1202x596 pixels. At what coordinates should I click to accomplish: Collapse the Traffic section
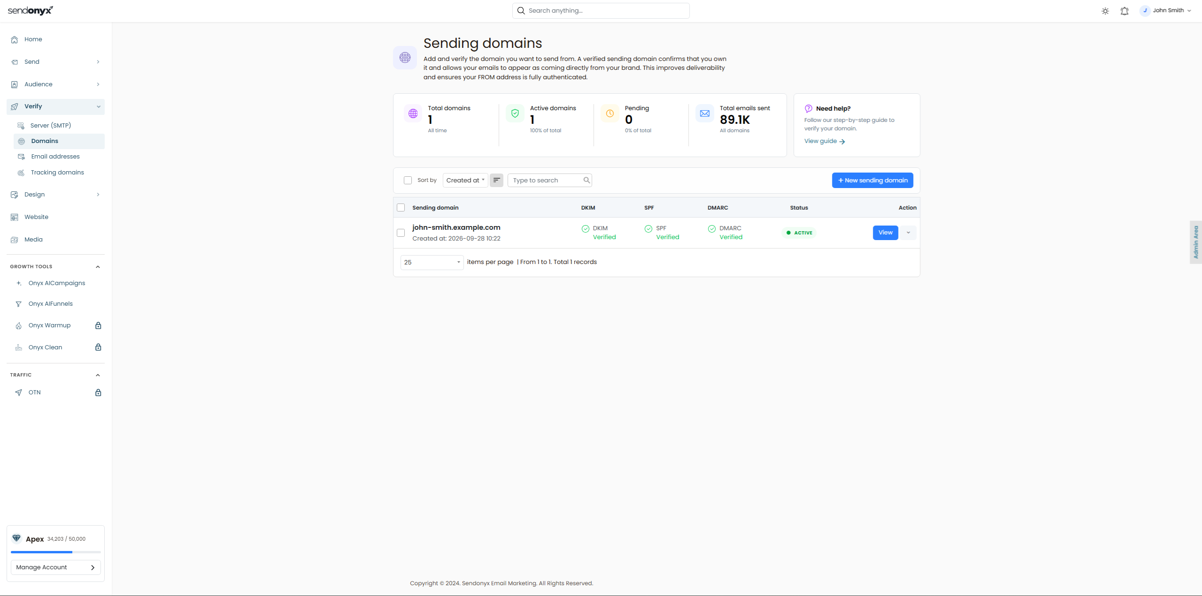[x=98, y=375]
